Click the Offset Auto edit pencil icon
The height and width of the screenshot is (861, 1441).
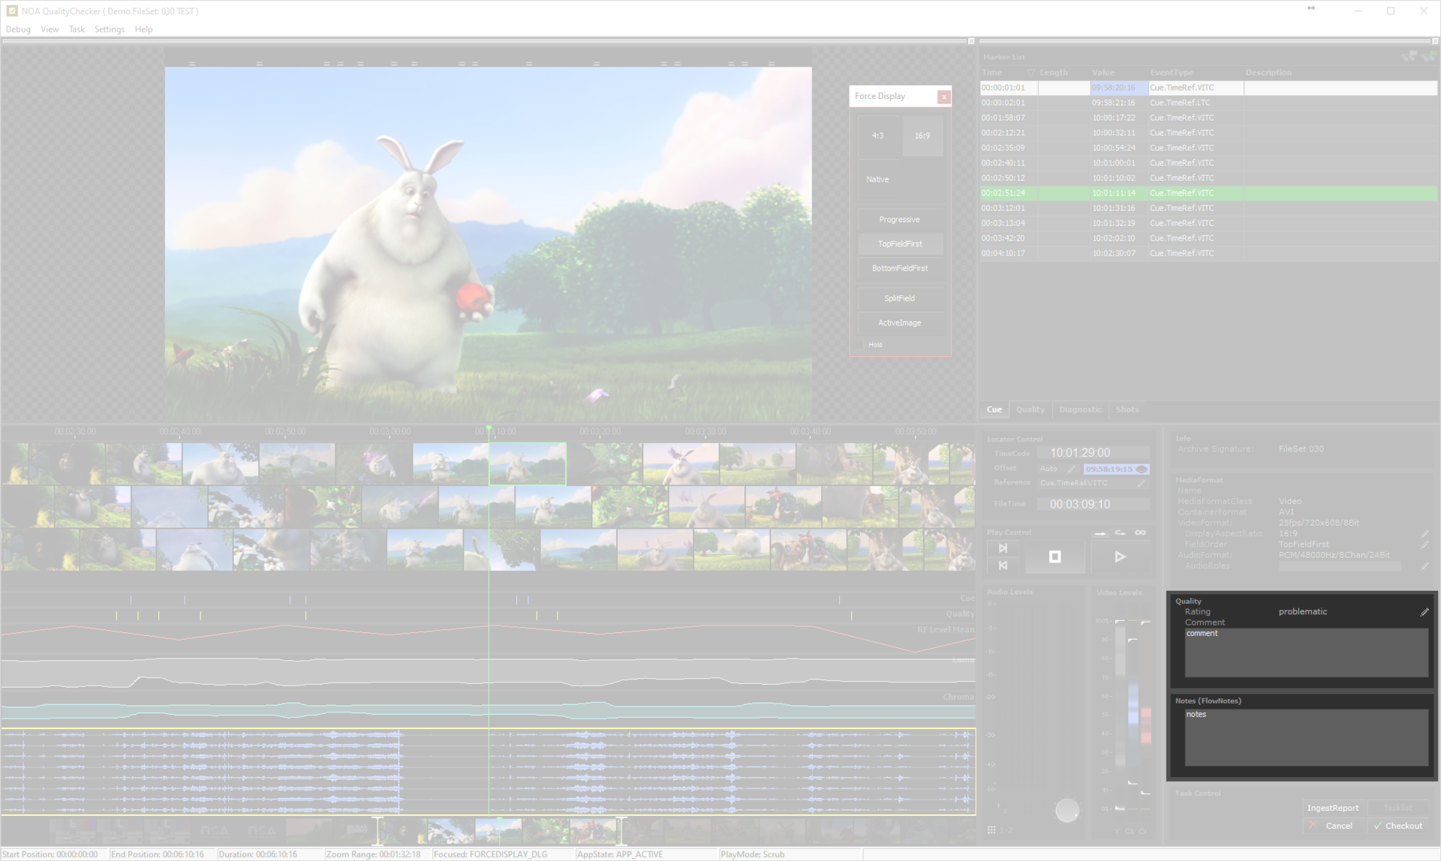(x=1071, y=469)
